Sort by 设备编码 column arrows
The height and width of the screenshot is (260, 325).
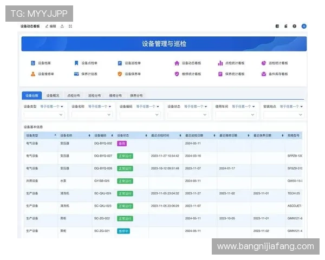point(112,135)
